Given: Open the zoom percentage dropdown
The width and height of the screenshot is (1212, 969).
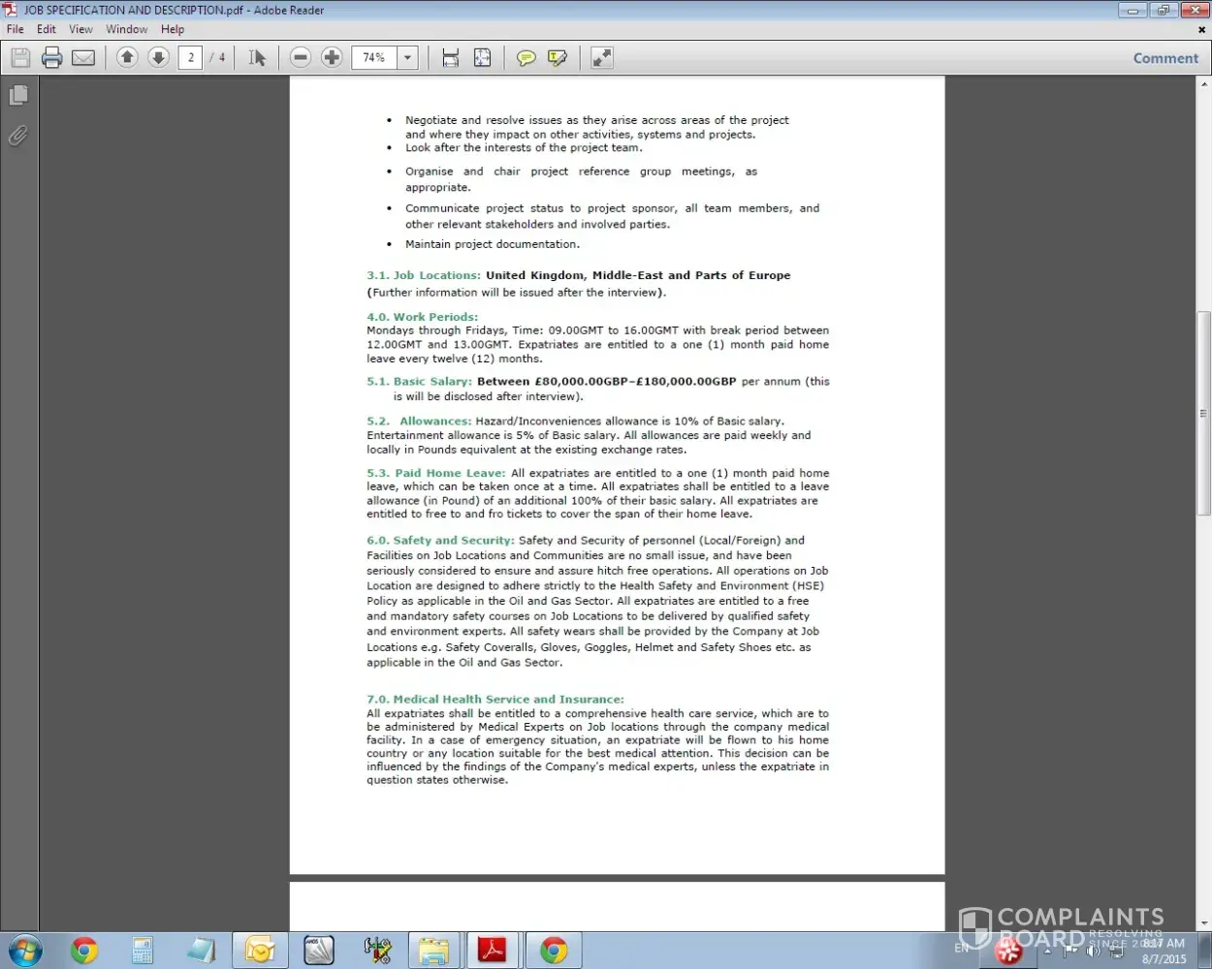Looking at the screenshot, I should click(x=408, y=58).
